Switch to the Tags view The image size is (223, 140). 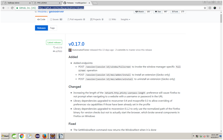tap(52, 28)
